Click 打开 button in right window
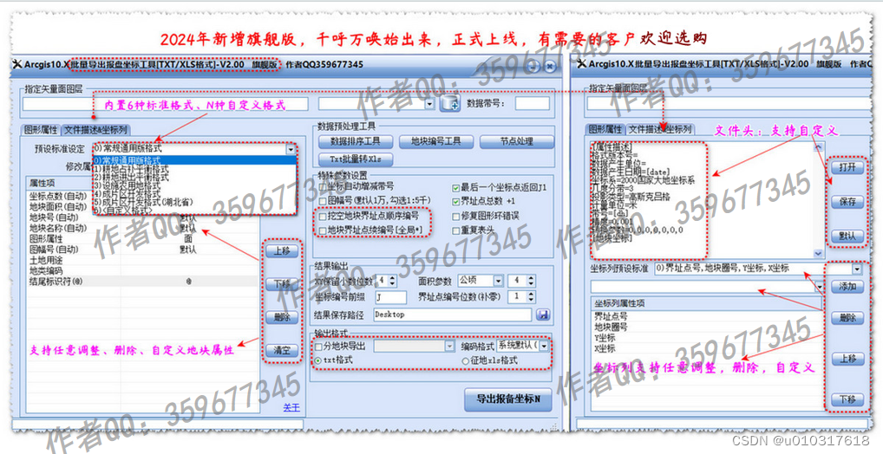The width and height of the screenshot is (883, 454). [x=847, y=167]
